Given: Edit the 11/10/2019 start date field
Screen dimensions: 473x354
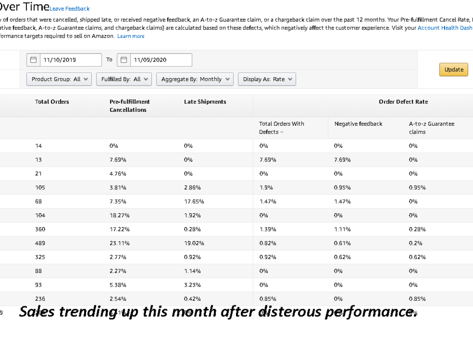Looking at the screenshot, I should 71,60.
